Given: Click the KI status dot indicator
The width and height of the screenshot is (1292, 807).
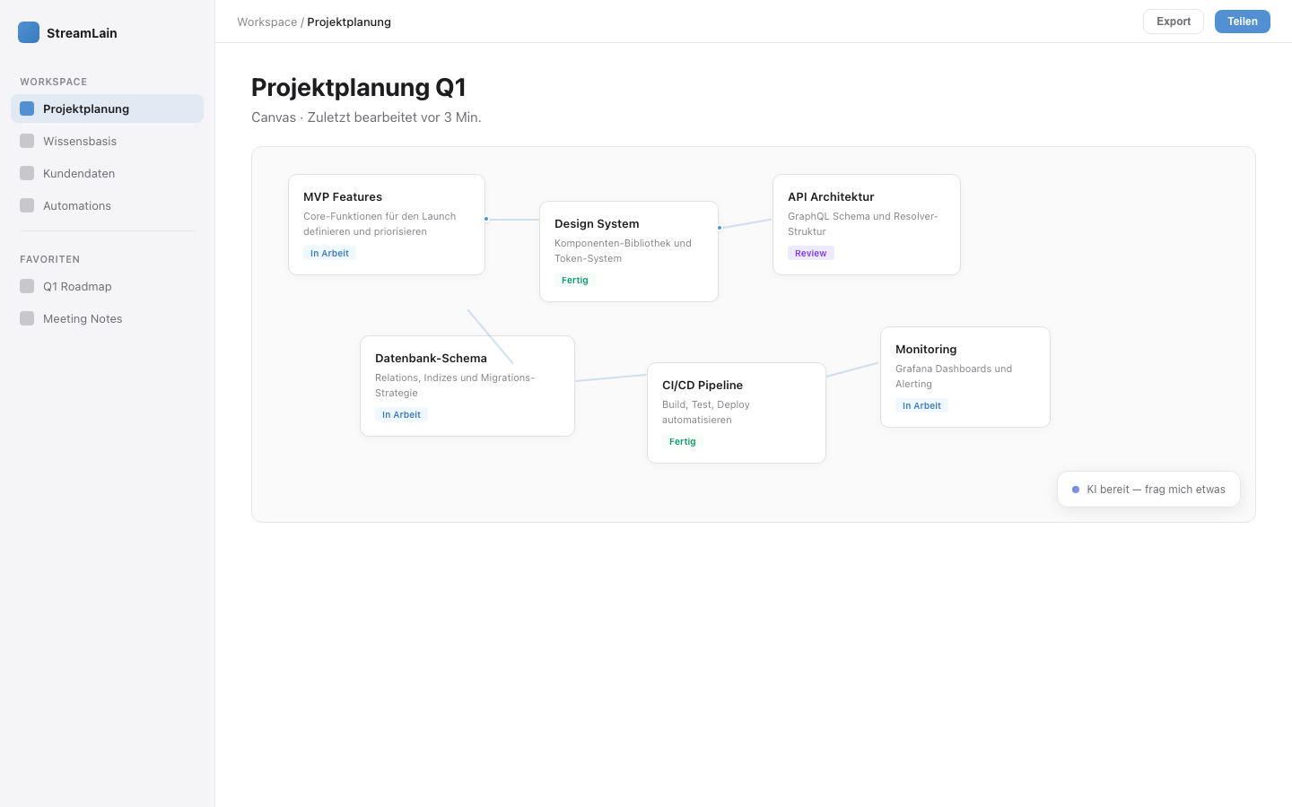Looking at the screenshot, I should pos(1076,489).
